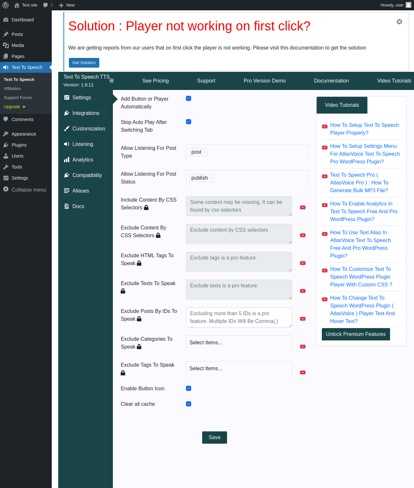Open video icon next to Include Content By CSS Selectors
The height and width of the screenshot is (488, 414).
click(303, 207)
